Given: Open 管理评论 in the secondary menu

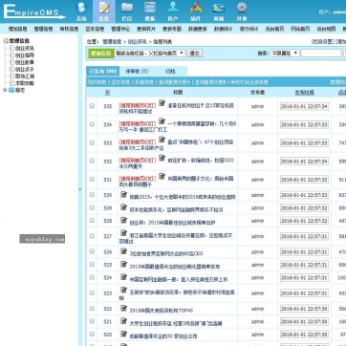Looking at the screenshot, I should (x=120, y=29).
